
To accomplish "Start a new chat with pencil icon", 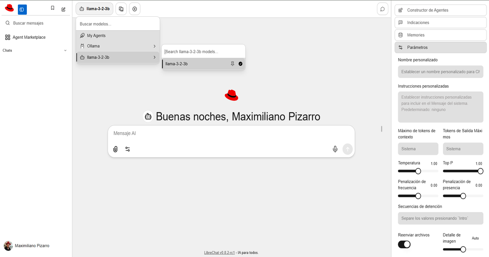I will [63, 9].
